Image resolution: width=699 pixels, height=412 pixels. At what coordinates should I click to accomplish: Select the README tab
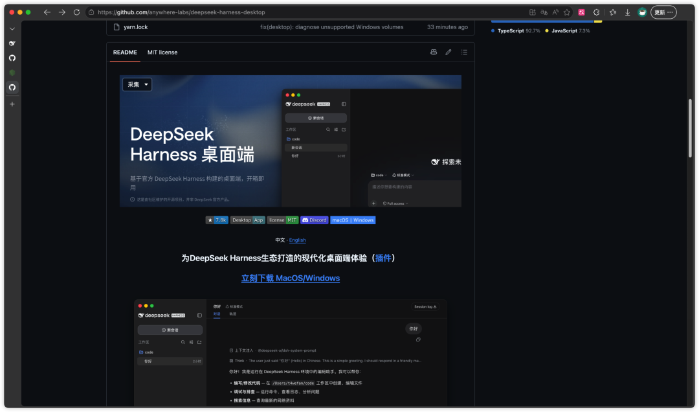pyautogui.click(x=125, y=52)
